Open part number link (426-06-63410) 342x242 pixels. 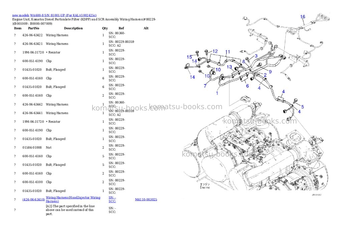pyautogui.click(x=34, y=200)
